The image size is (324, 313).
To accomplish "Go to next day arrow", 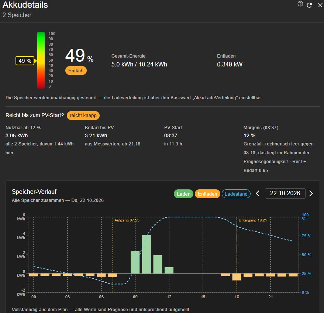I will [311, 193].
